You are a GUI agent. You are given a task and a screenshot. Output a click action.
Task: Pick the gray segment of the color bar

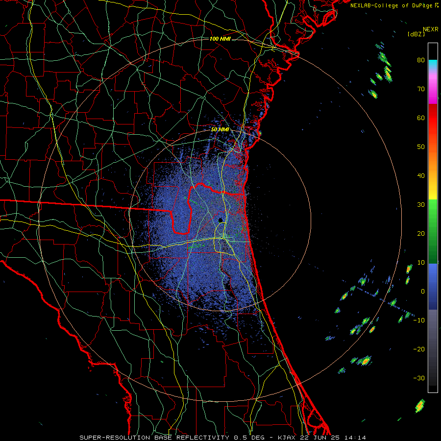(x=433, y=347)
